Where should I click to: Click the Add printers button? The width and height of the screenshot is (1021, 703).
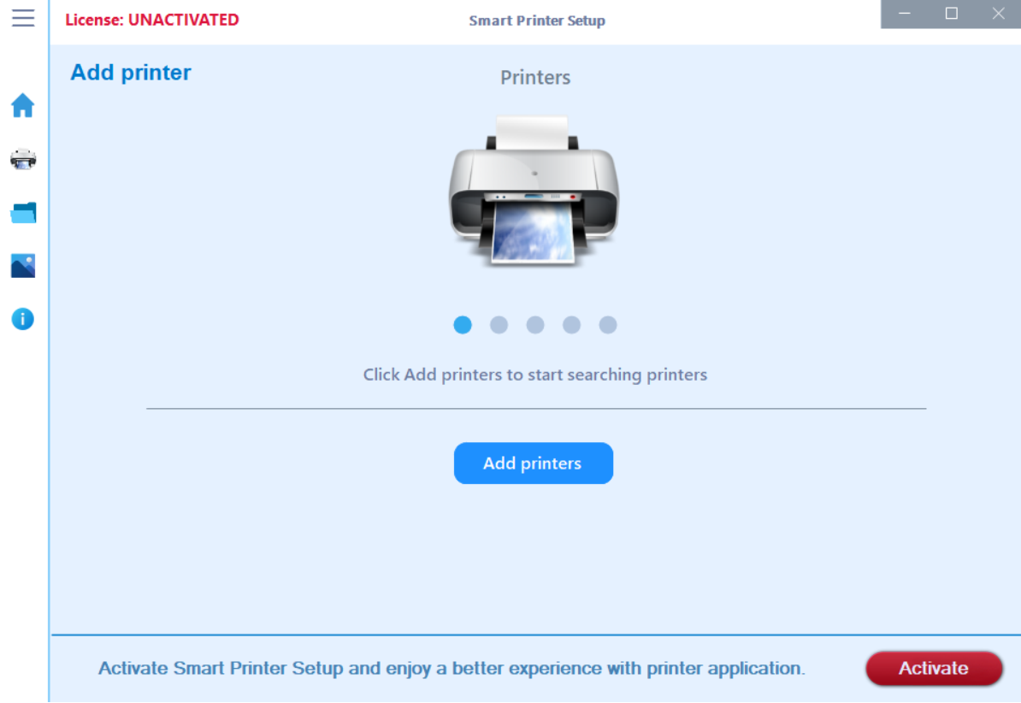click(534, 463)
